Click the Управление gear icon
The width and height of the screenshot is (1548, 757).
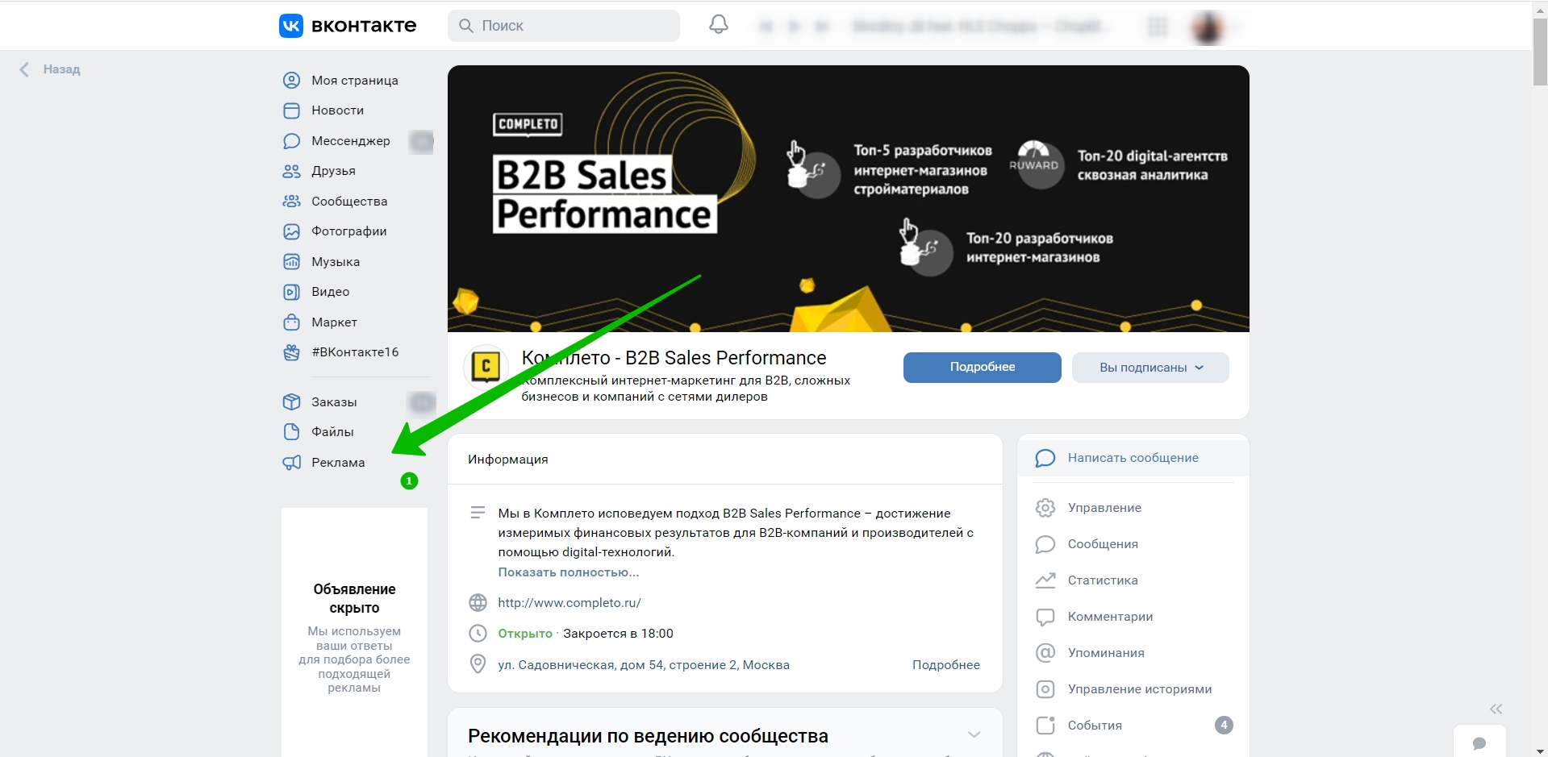pos(1045,508)
